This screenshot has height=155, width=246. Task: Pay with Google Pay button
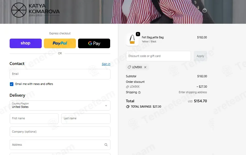point(94,43)
